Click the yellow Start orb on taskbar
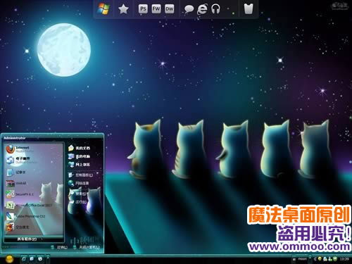 [x=9, y=259]
